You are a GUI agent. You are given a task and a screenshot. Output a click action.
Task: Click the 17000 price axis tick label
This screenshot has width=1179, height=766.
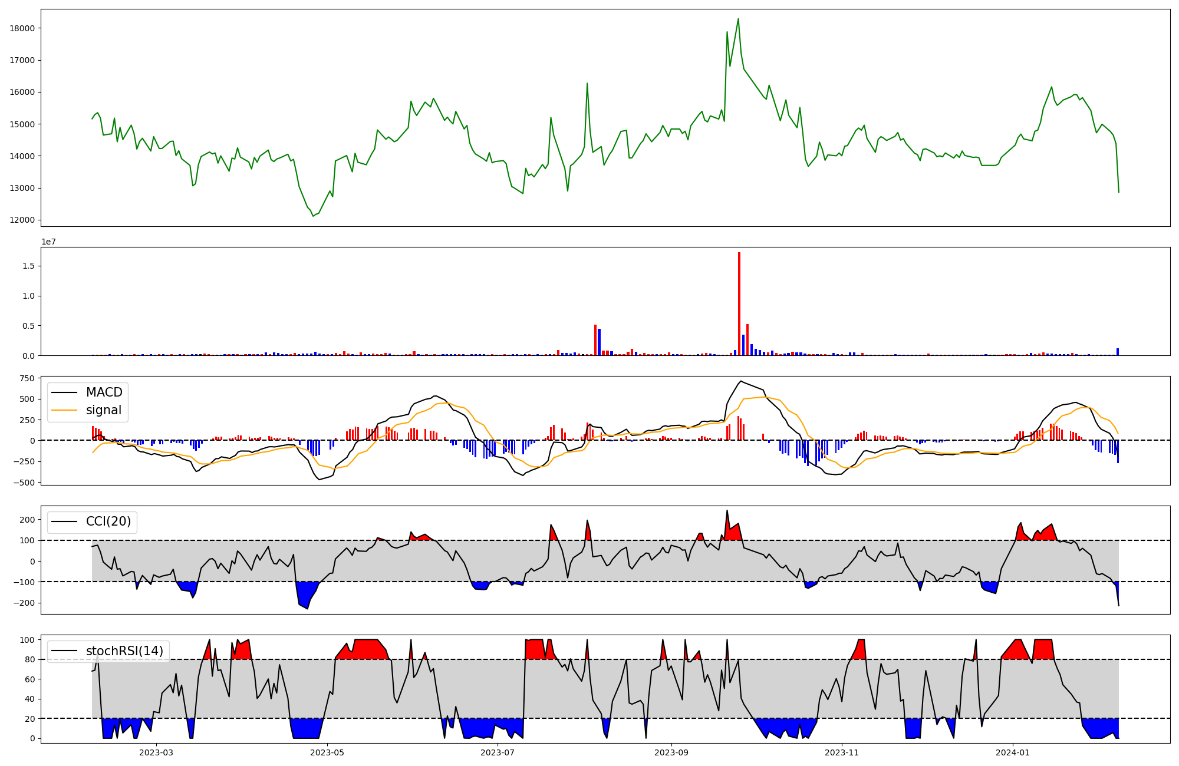point(22,60)
